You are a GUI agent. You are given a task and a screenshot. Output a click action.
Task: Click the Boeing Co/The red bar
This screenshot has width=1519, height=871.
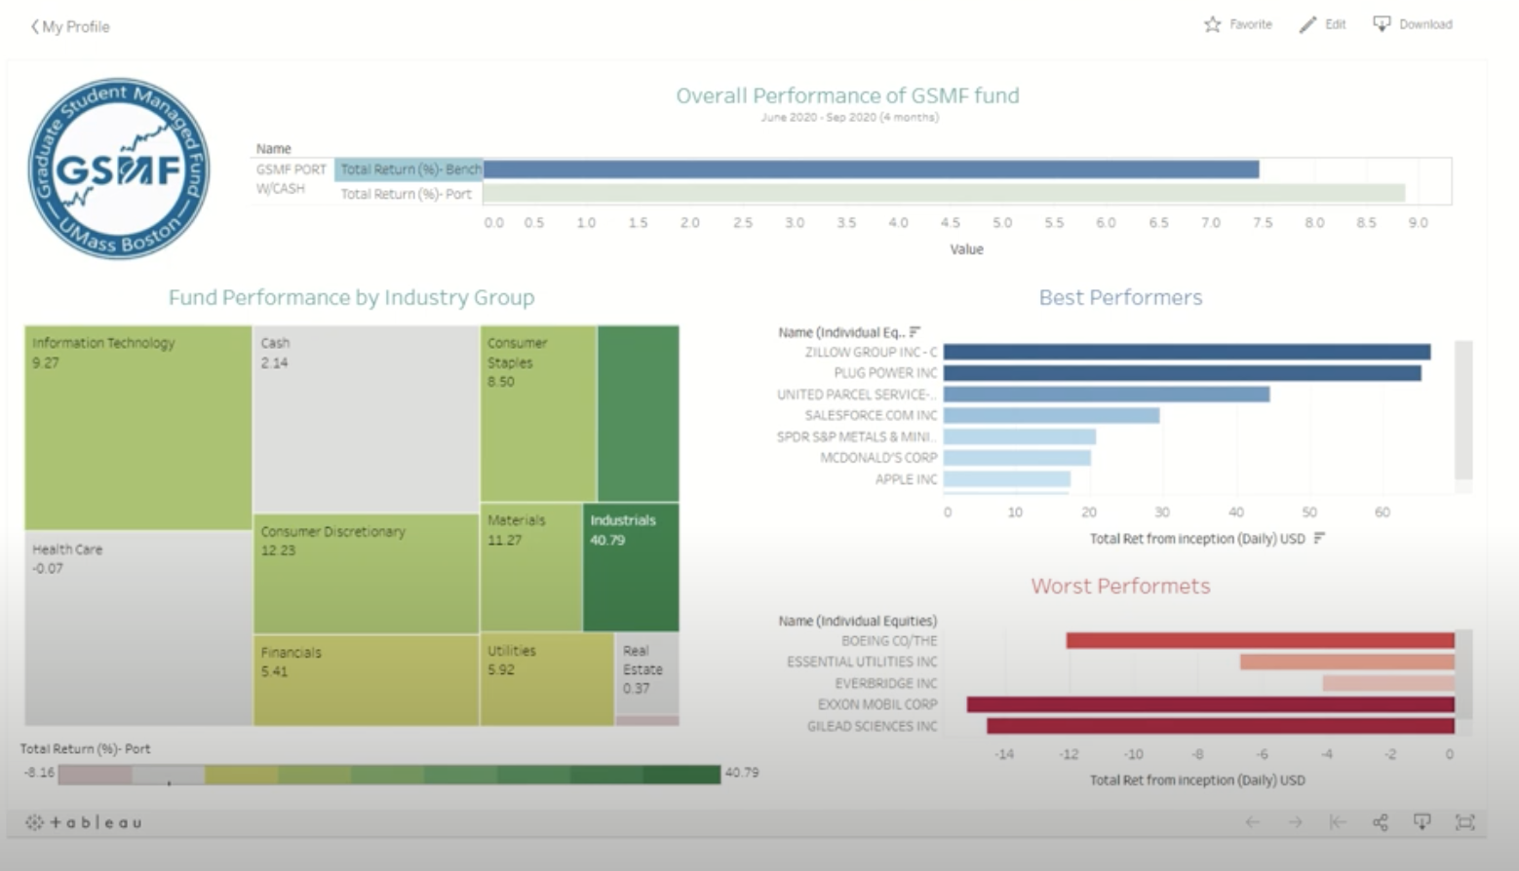click(x=1261, y=641)
